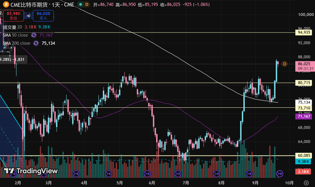The width and height of the screenshot is (315, 187).
Task: Click the 92,000 price axis label
Action: click(304, 43)
